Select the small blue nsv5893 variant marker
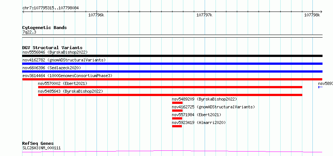 coord(321,87)
